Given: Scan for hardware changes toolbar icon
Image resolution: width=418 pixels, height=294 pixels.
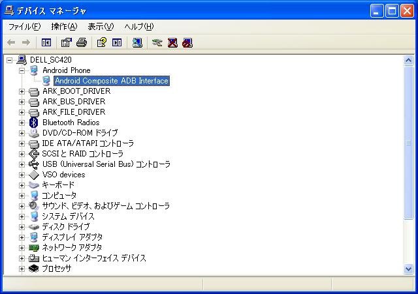Looking at the screenshot, I should click(137, 42).
